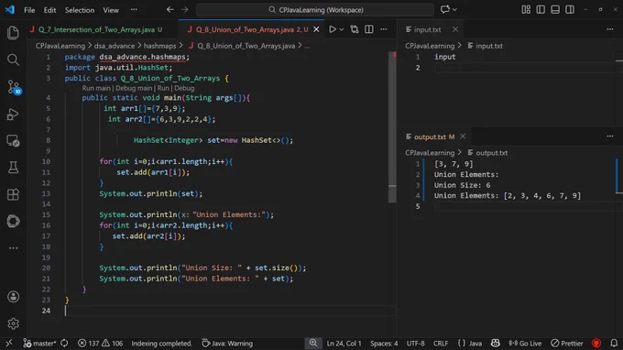Click the VS Code logo icon
The height and width of the screenshot is (350, 623).
pos(10,9)
